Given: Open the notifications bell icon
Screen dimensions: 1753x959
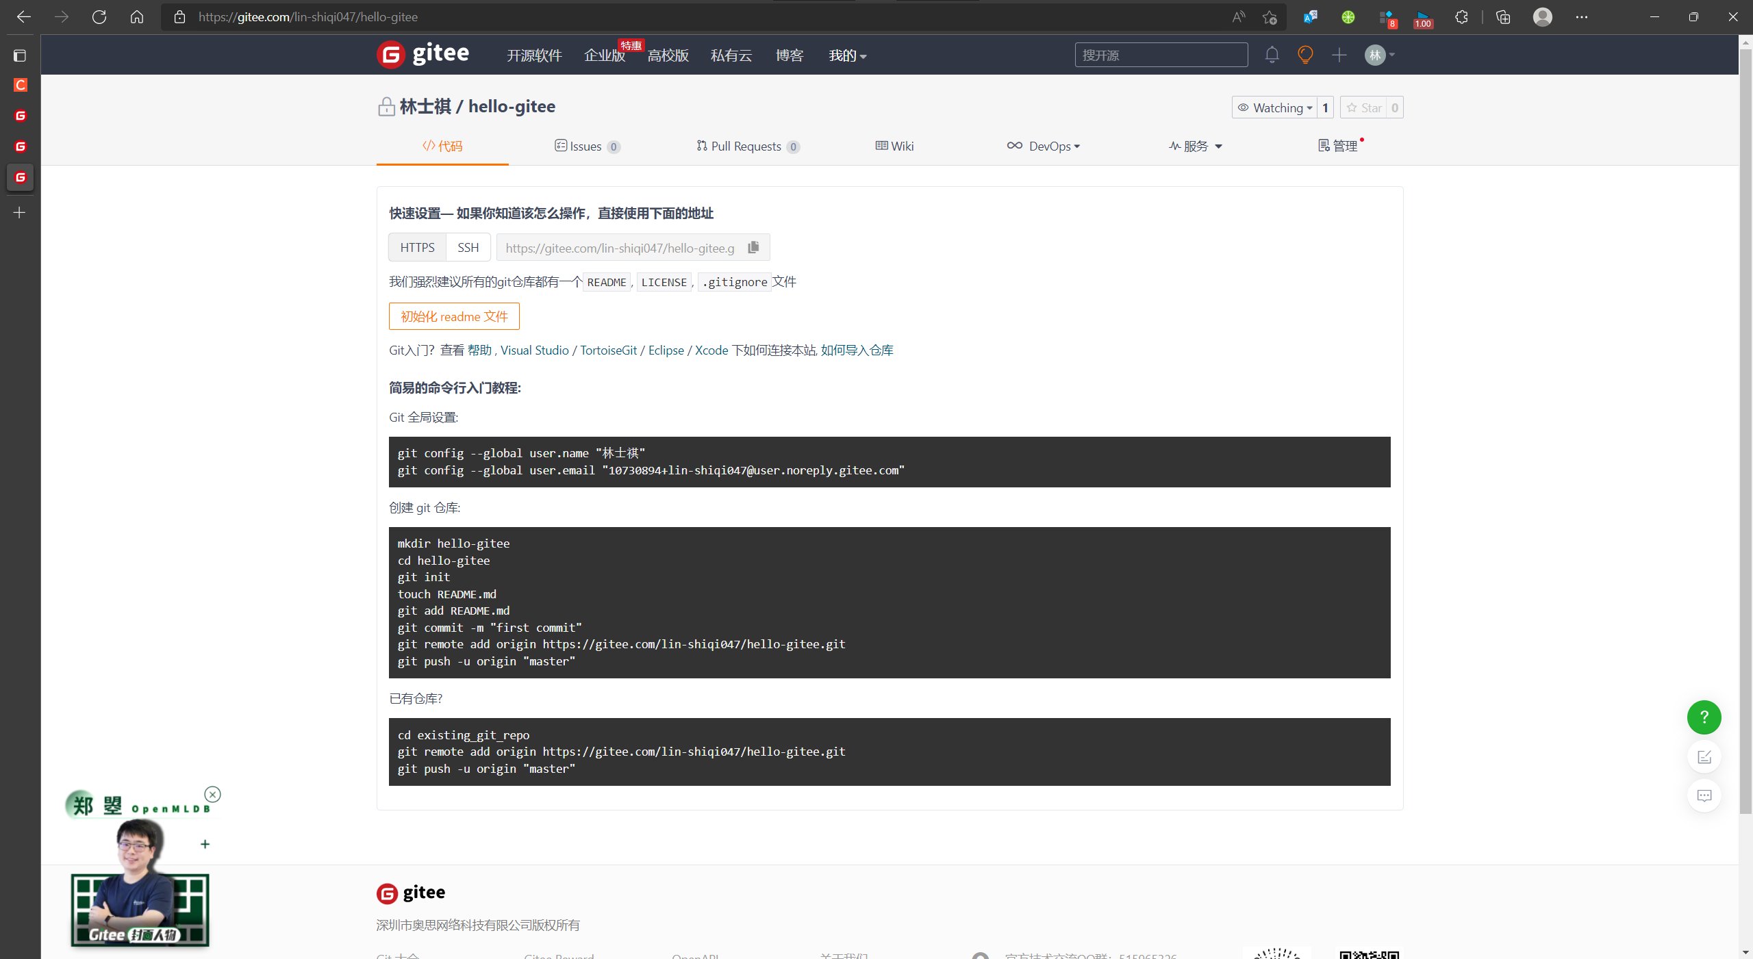Looking at the screenshot, I should (1272, 55).
